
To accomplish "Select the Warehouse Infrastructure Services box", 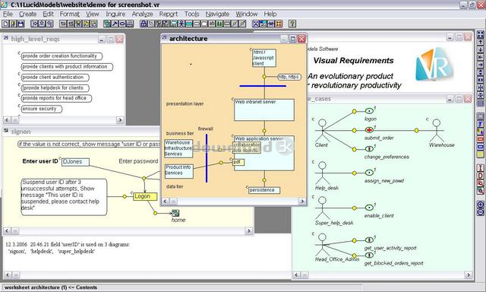I will [178, 148].
